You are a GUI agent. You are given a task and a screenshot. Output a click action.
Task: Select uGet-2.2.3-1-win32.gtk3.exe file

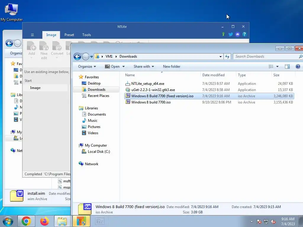pyautogui.click(x=209, y=90)
